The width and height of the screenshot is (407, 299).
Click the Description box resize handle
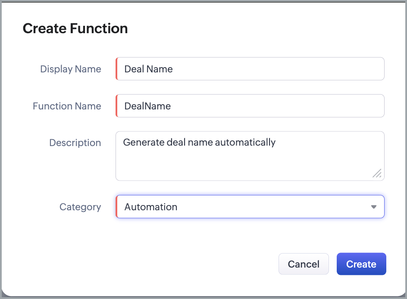click(x=377, y=174)
